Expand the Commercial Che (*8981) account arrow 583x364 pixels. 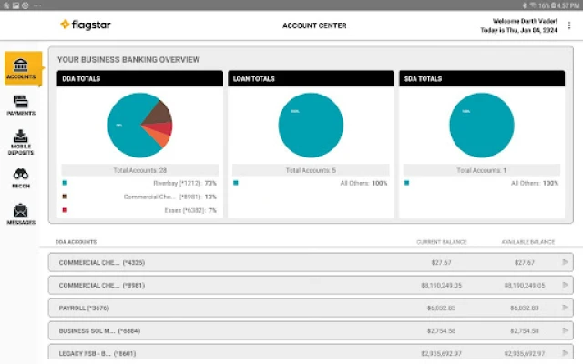click(x=565, y=285)
